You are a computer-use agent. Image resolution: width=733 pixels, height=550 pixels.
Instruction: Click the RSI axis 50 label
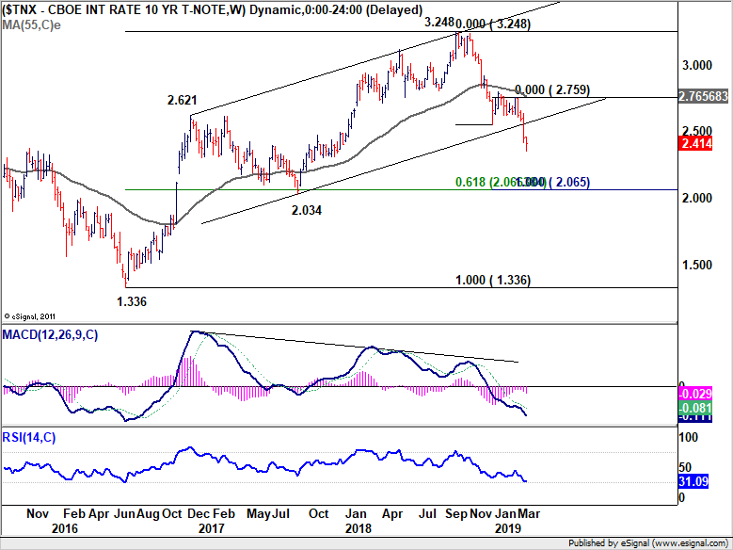(685, 467)
